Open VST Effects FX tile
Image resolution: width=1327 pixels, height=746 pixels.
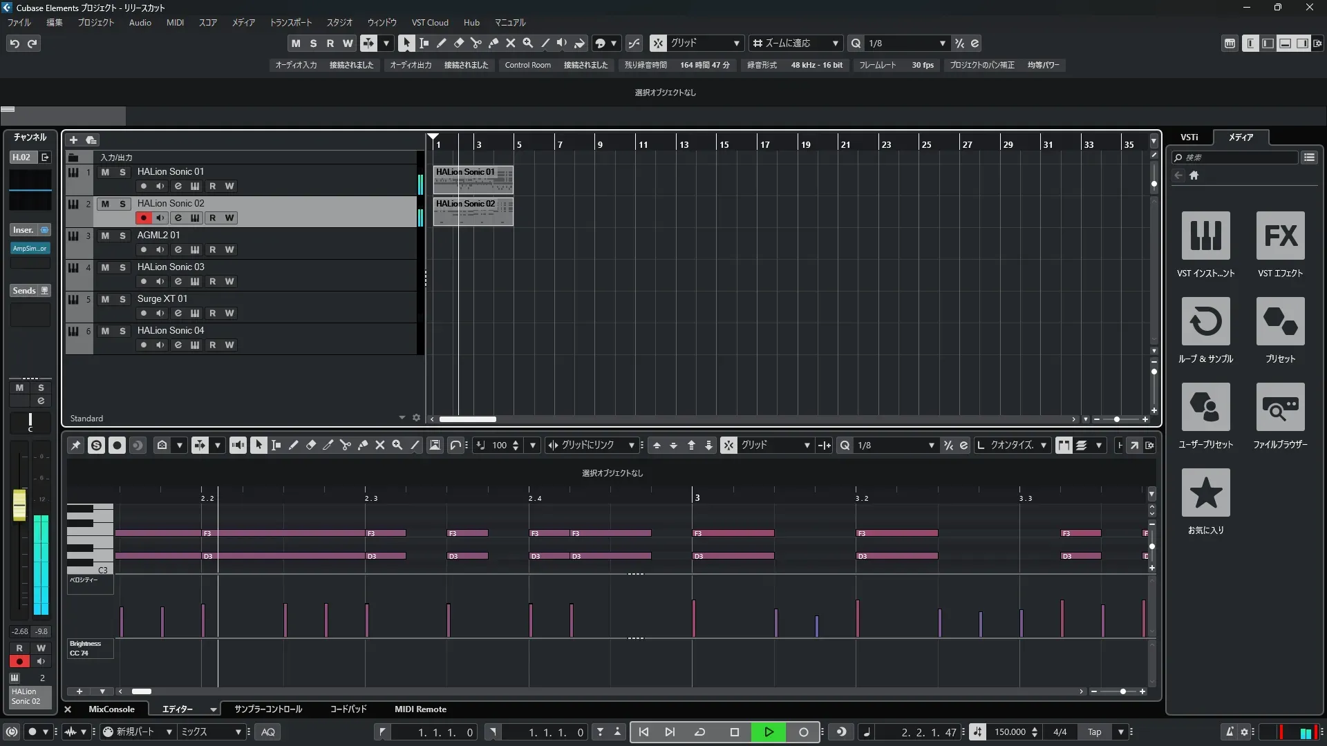(x=1280, y=236)
